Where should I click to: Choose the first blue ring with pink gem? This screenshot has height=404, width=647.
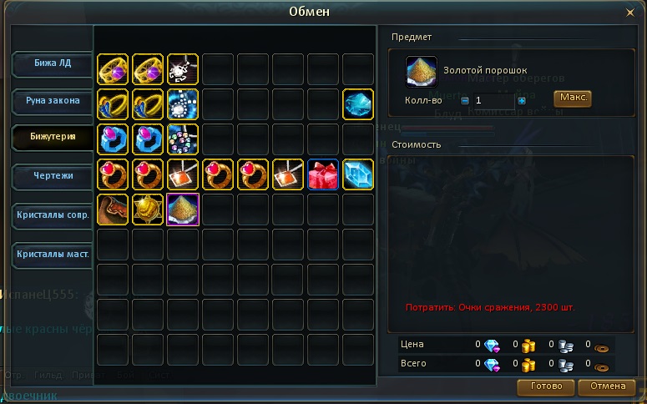113,139
